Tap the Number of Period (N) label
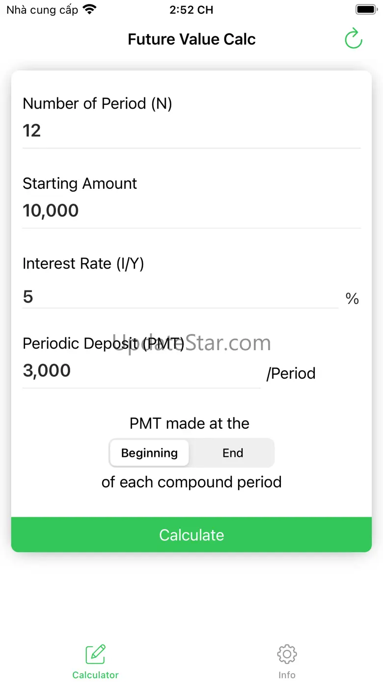 (x=97, y=104)
